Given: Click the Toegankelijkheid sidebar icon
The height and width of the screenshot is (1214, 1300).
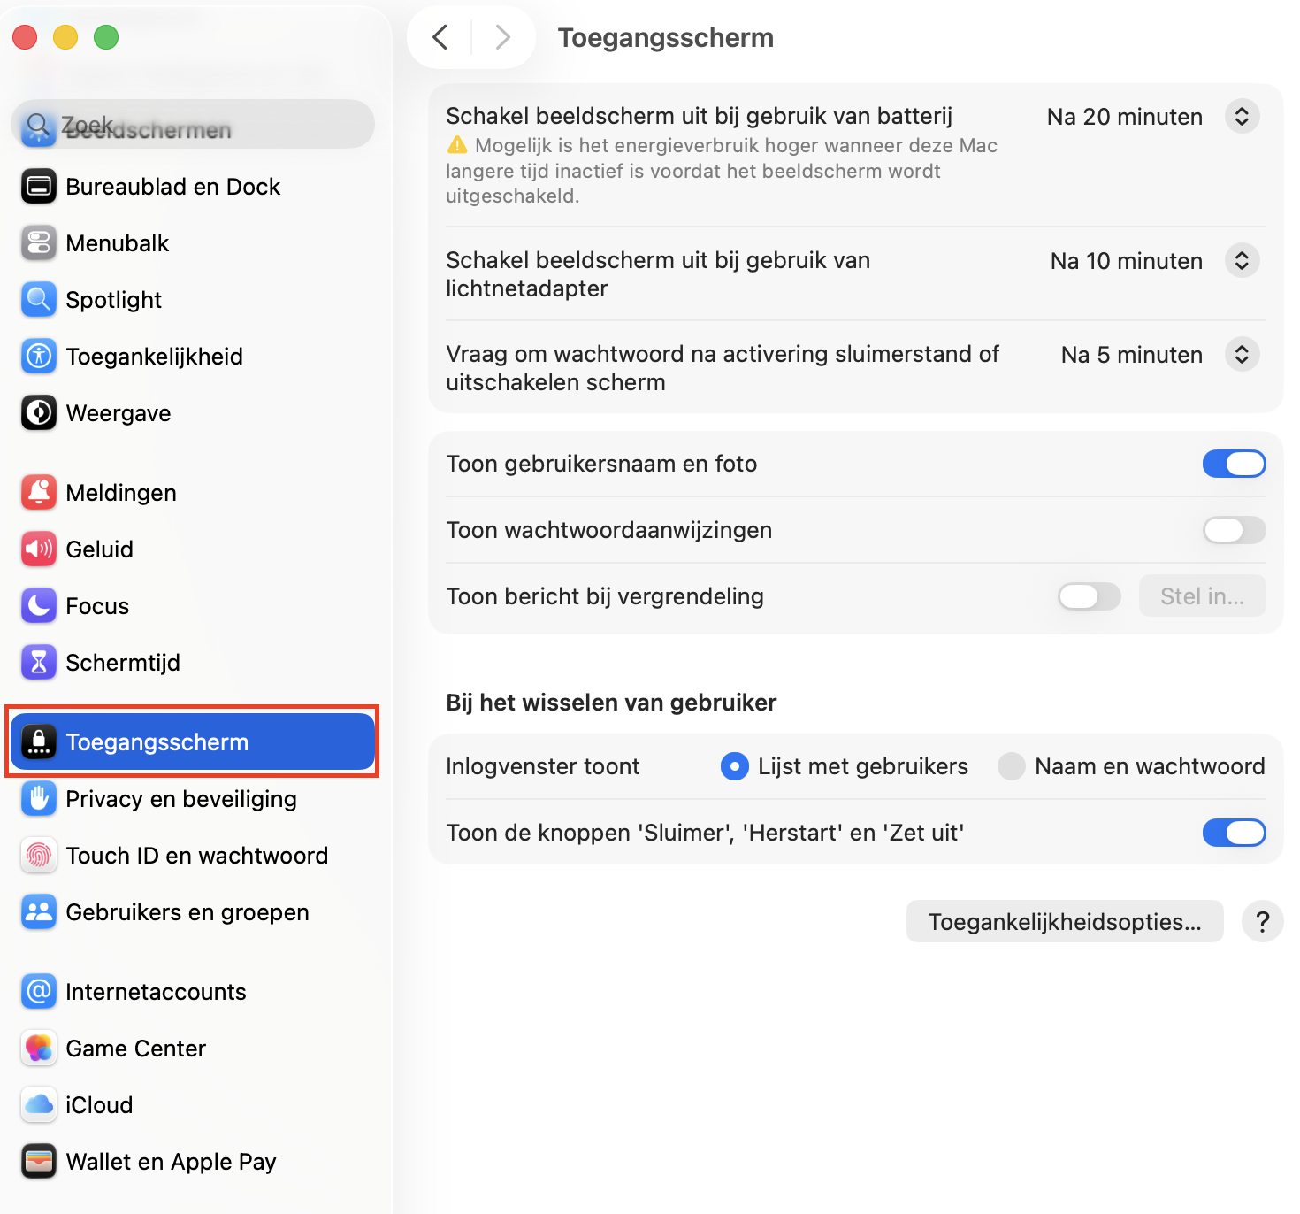Looking at the screenshot, I should click(x=39, y=357).
